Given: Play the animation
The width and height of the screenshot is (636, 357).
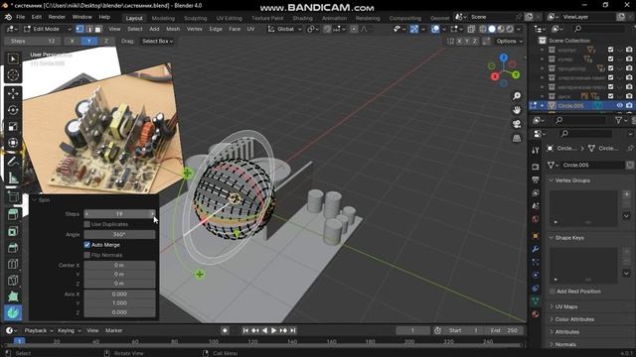Looking at the screenshot, I should 274,330.
